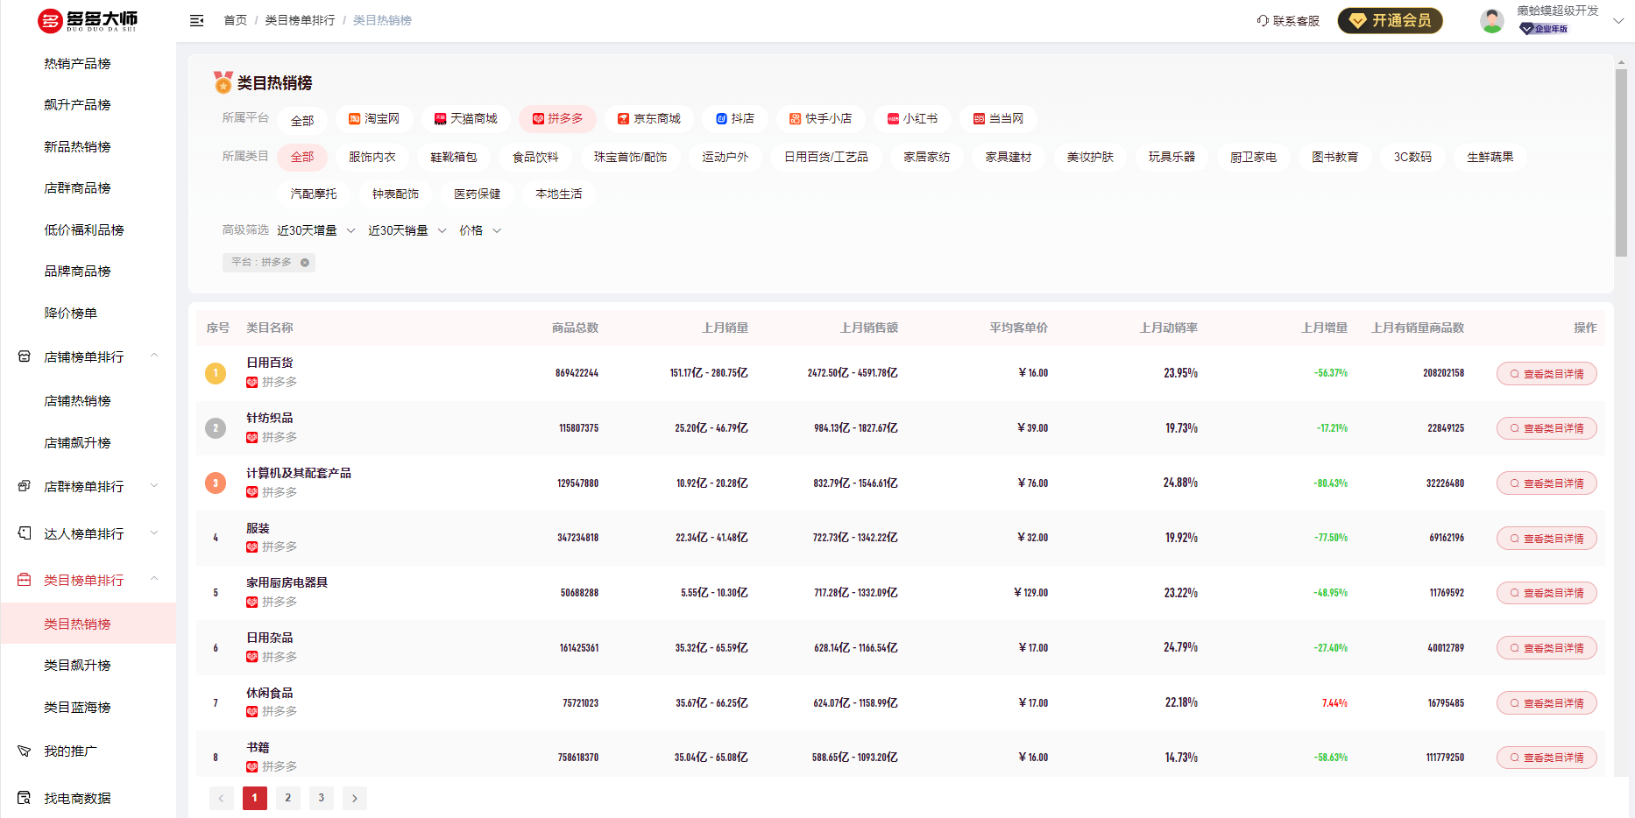Open 热销产品榜 in the sidebar

pyautogui.click(x=77, y=63)
